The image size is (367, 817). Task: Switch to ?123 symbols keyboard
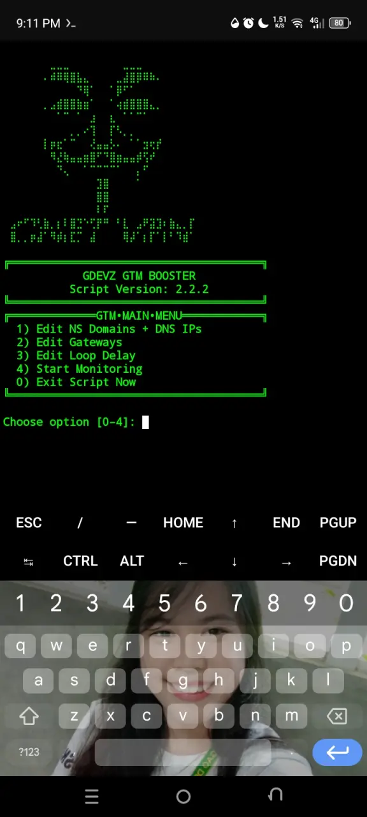29,753
